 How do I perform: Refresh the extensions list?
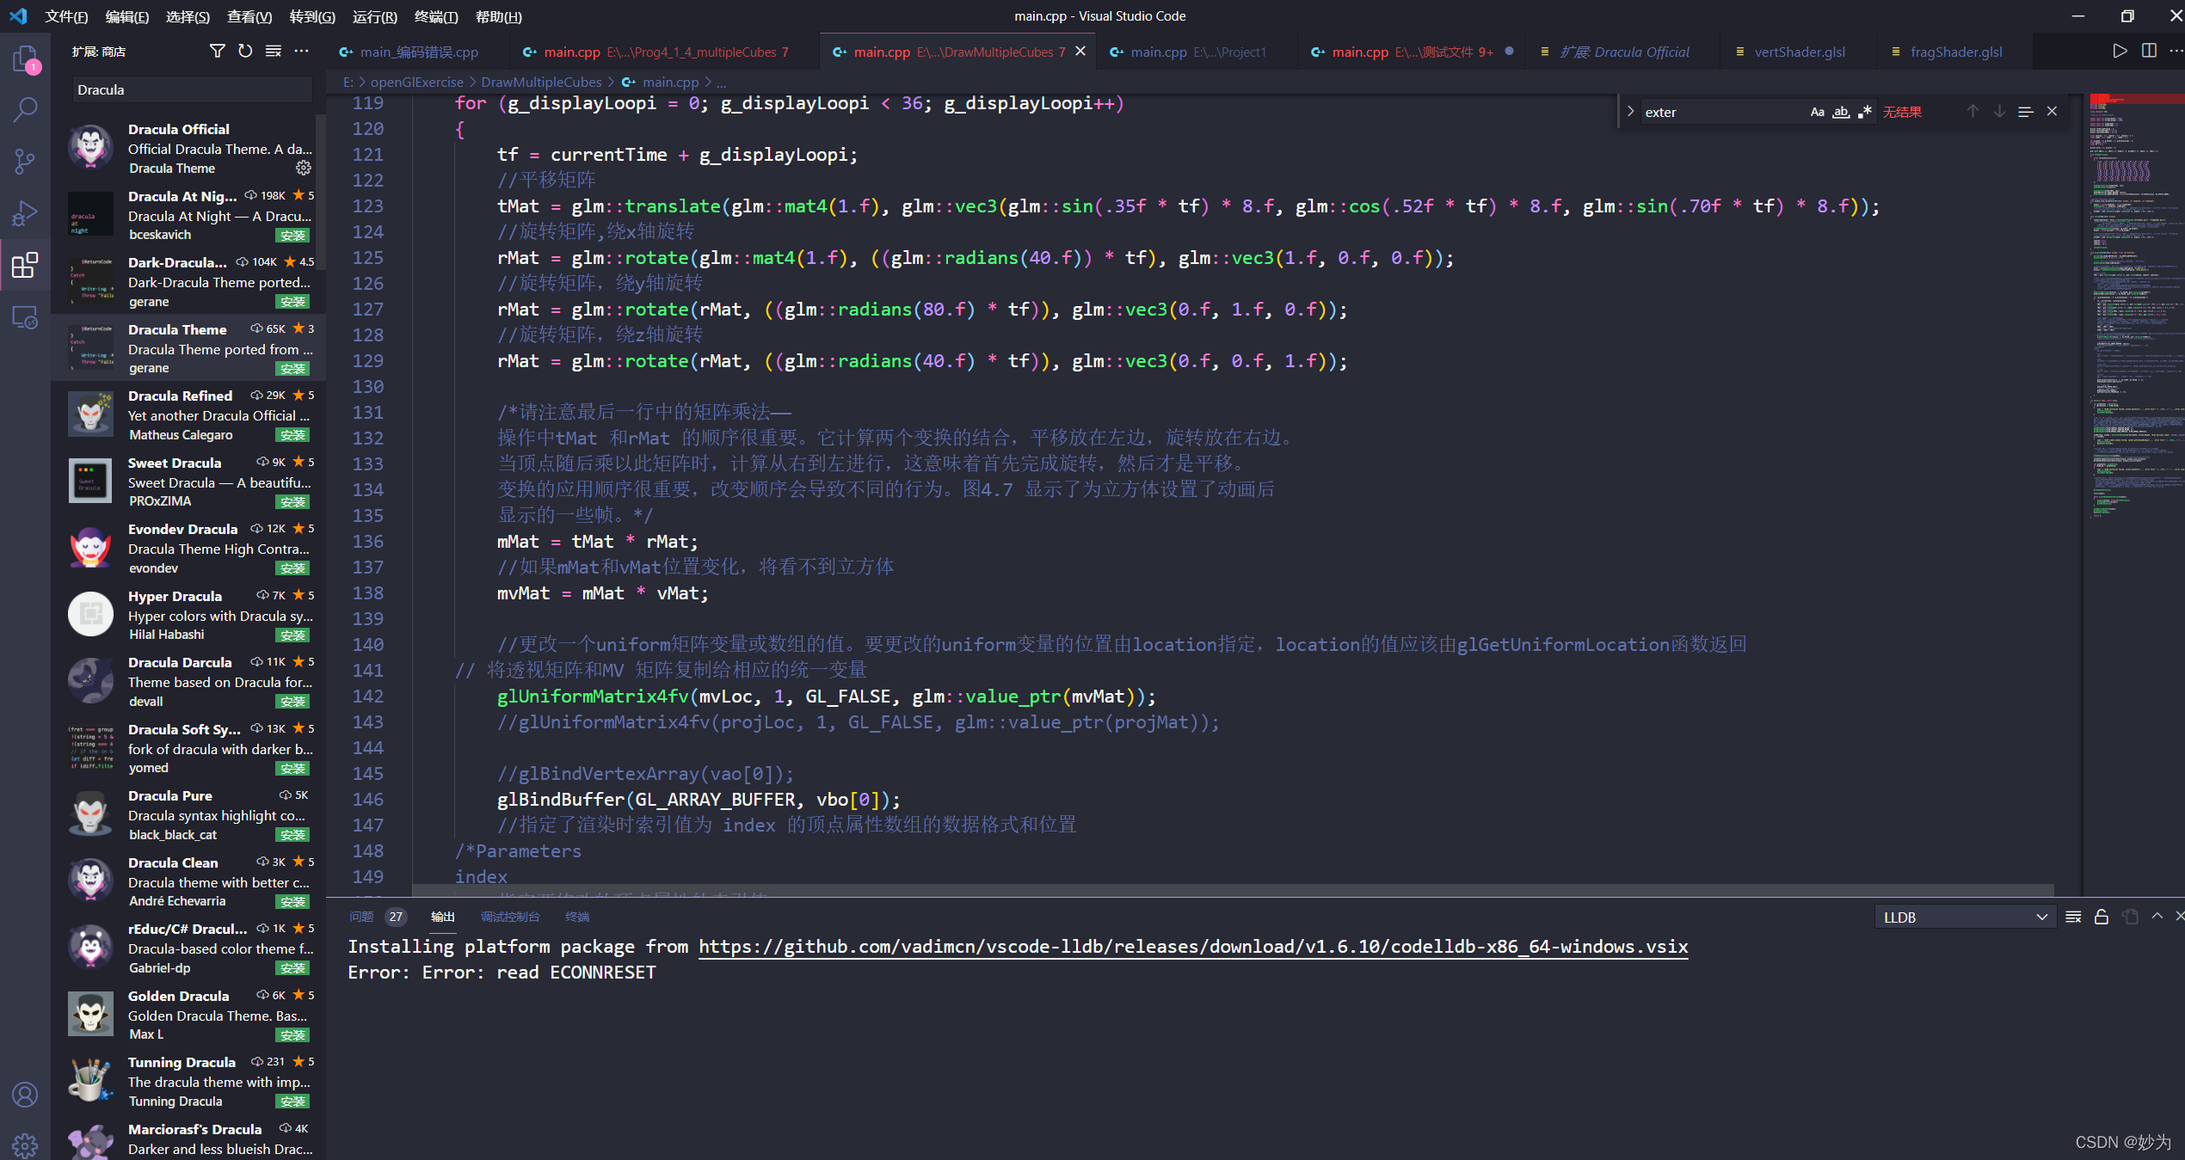[245, 52]
